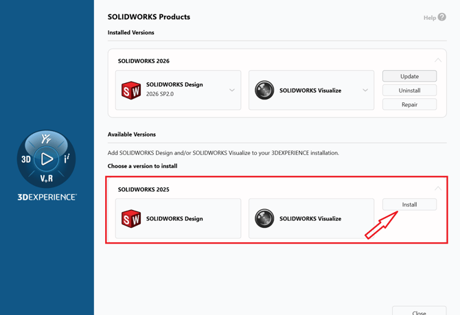Click the SOLIDWORKS 2026 heading
Image resolution: width=460 pixels, height=315 pixels.
[x=143, y=61]
